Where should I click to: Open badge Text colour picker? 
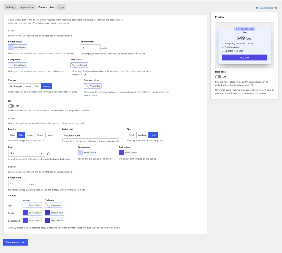tap(128, 153)
